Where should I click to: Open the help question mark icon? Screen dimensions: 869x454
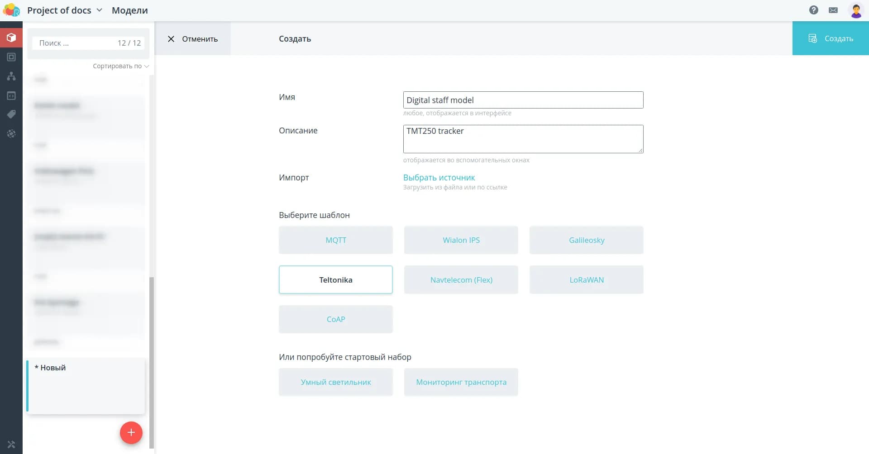point(813,10)
